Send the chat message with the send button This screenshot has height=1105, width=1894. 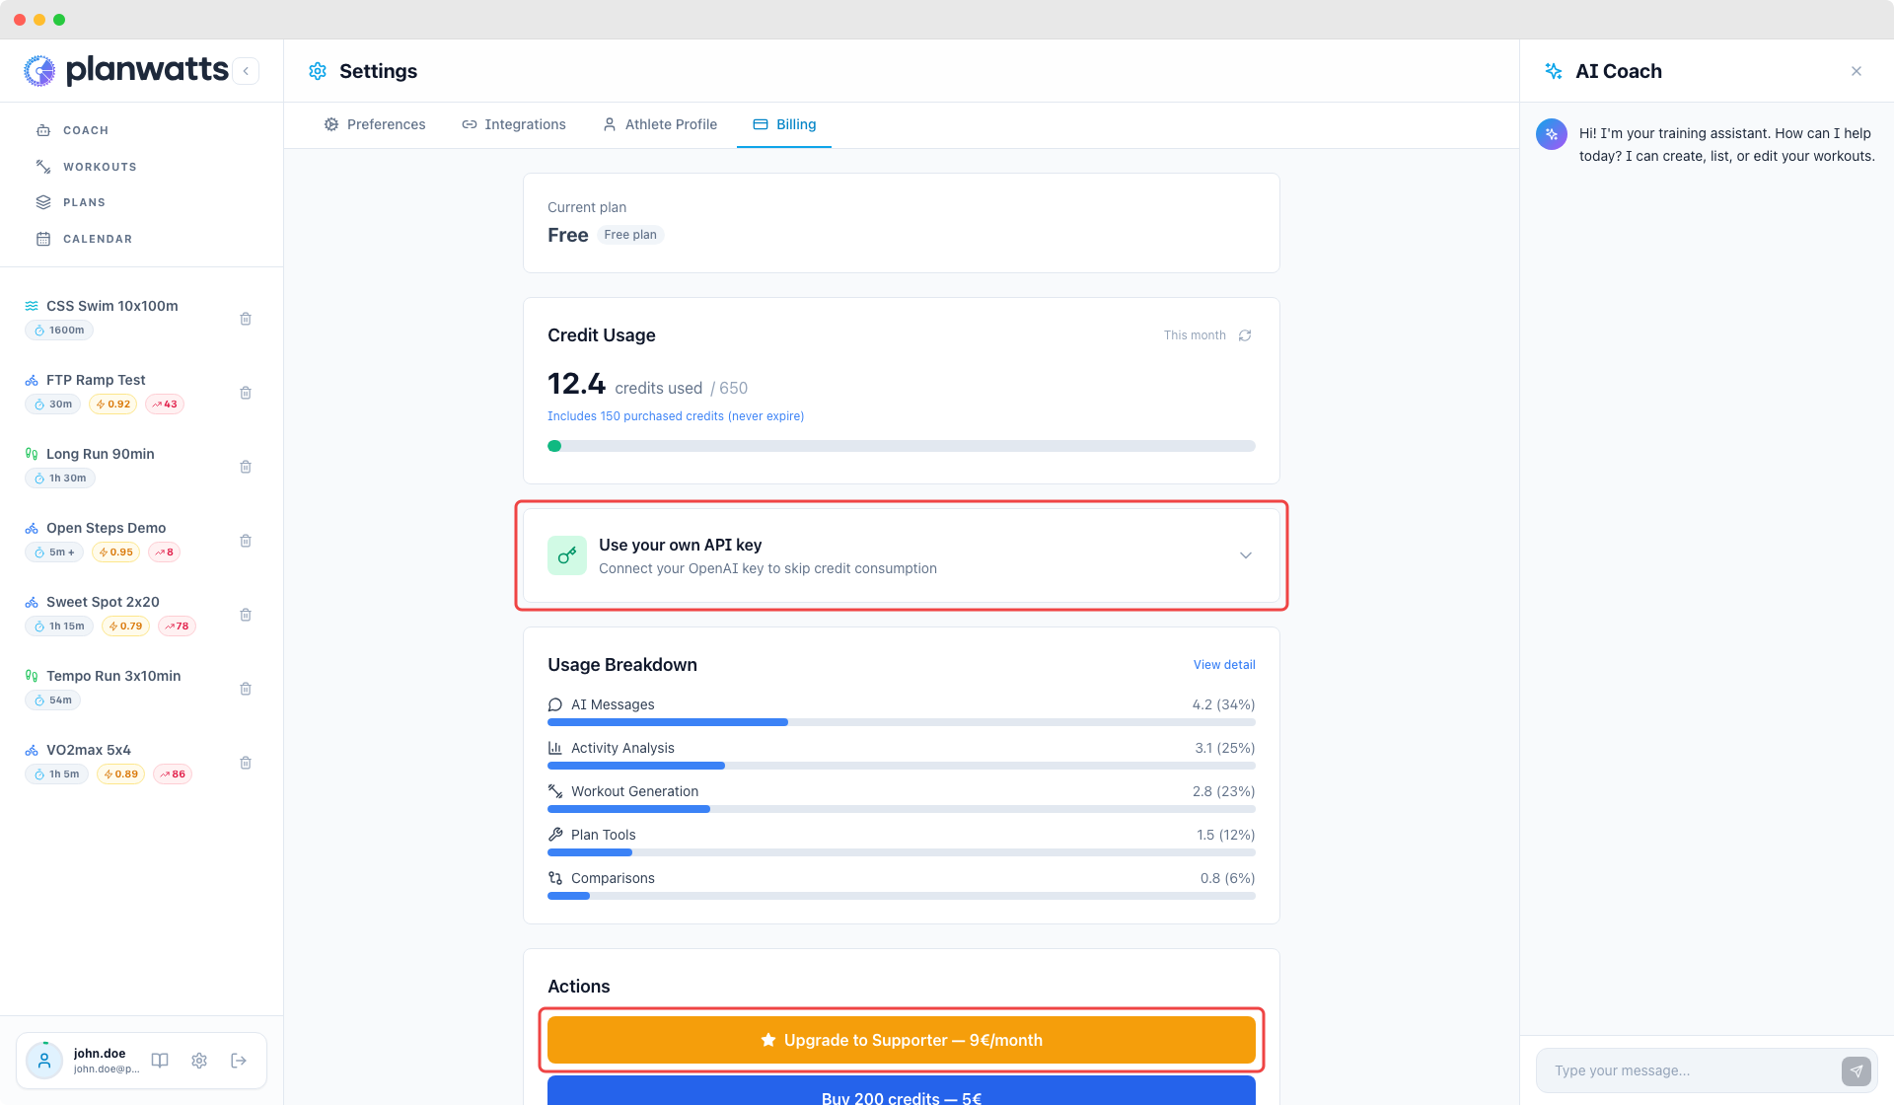click(x=1857, y=1070)
